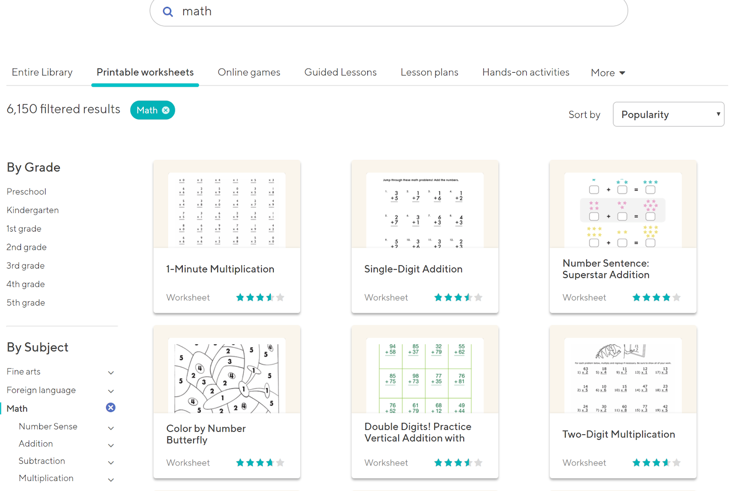Click star rating on 1-Minute Multiplication
Screen dimensions: 731x491
coord(260,297)
